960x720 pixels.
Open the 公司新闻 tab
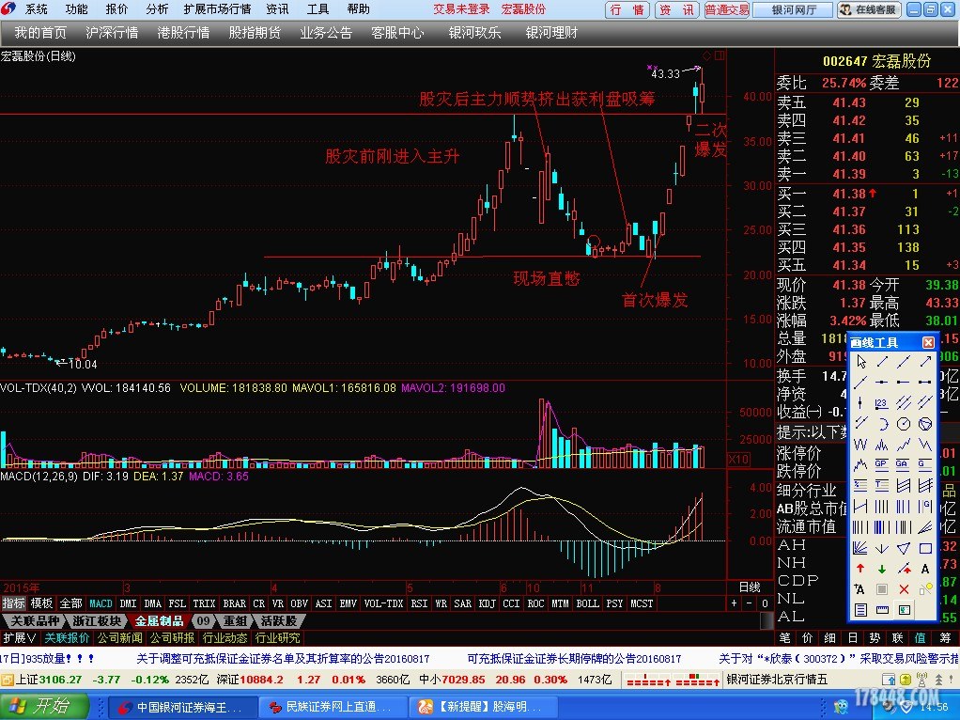[120, 638]
